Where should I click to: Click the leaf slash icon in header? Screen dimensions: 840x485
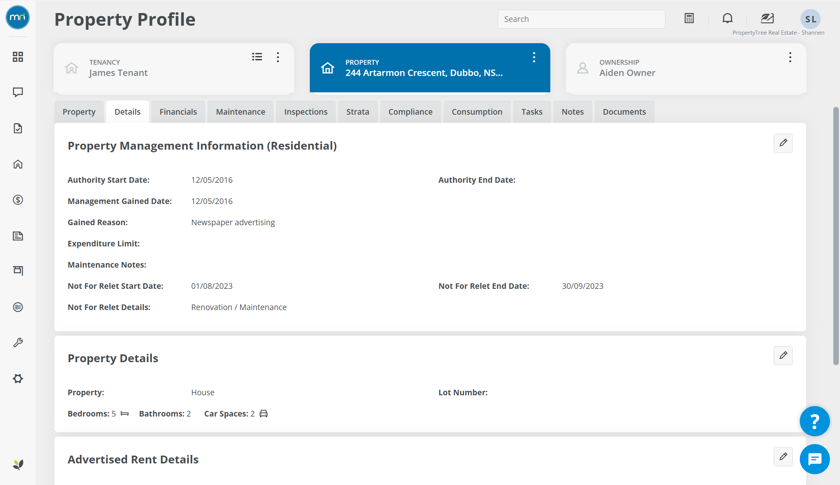pyautogui.click(x=767, y=18)
